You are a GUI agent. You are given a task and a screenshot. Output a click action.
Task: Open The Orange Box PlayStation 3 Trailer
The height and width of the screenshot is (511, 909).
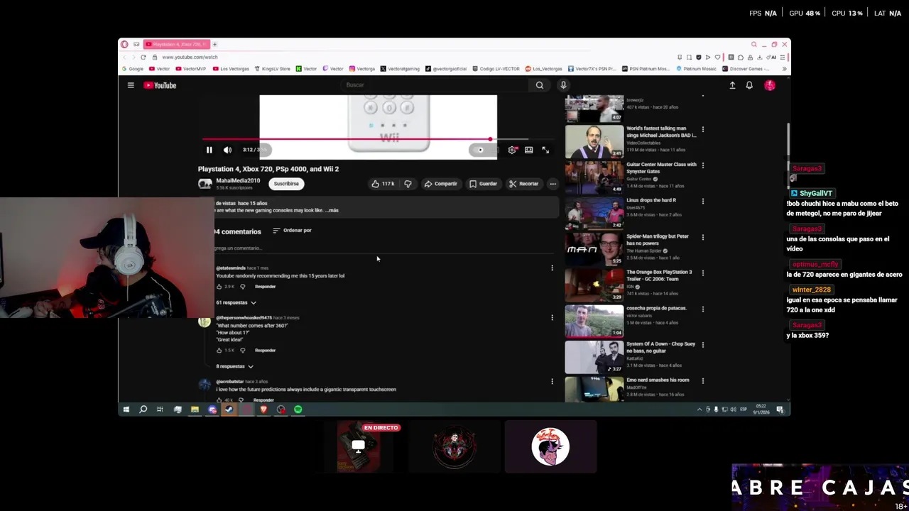coord(594,285)
